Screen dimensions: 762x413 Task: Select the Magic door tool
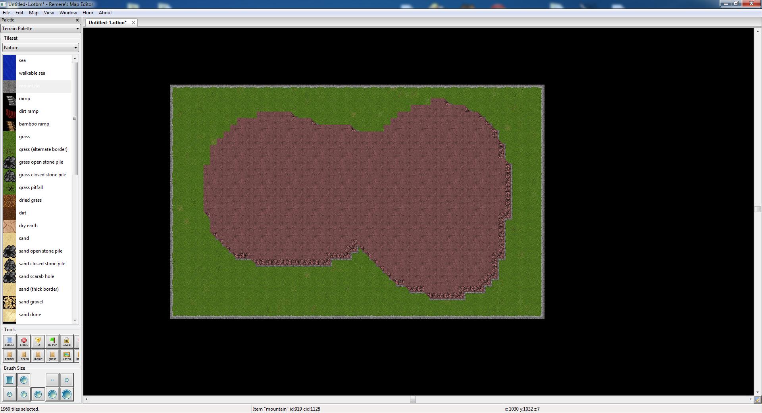point(38,356)
